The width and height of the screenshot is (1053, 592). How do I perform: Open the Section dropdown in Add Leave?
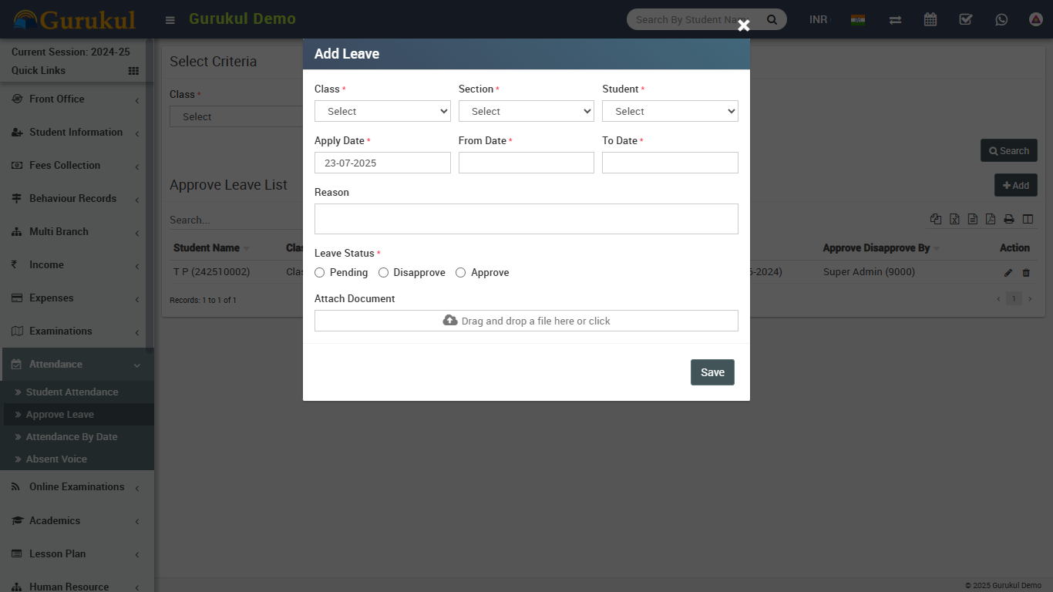[x=526, y=111]
